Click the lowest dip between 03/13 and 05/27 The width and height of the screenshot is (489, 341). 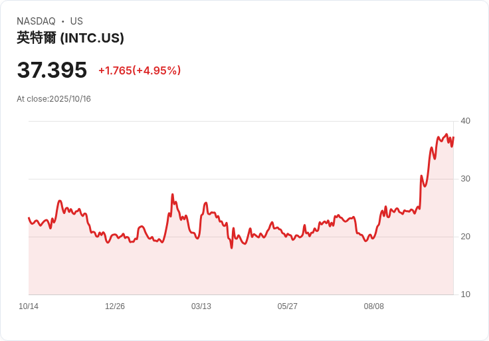pos(231,247)
